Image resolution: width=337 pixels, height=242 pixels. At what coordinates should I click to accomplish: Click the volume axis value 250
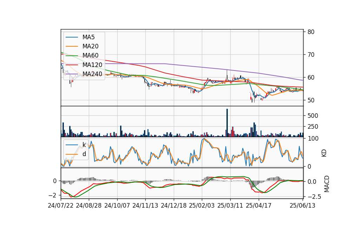click(313, 127)
